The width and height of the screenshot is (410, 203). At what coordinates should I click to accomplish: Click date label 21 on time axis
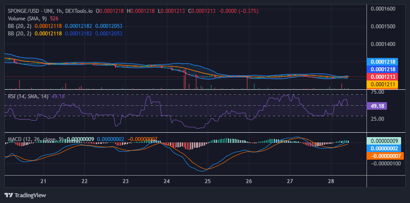43,181
